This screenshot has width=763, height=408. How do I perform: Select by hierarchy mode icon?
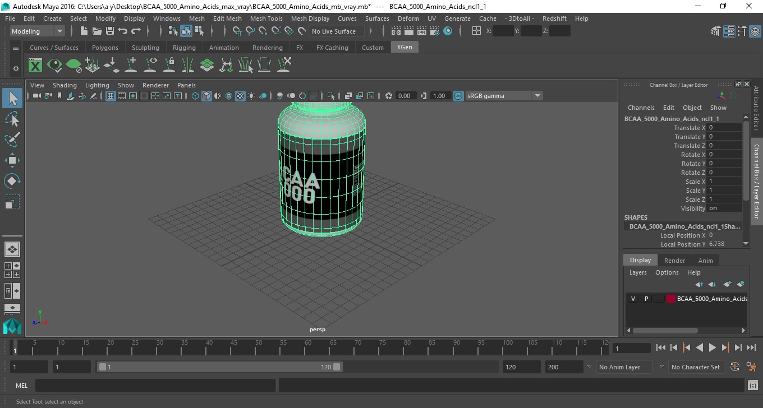(173, 31)
